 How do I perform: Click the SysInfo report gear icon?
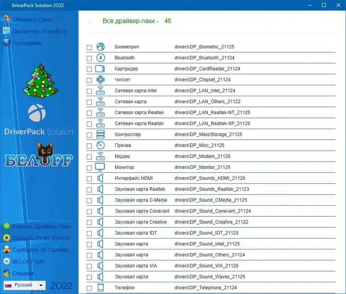tap(6, 238)
